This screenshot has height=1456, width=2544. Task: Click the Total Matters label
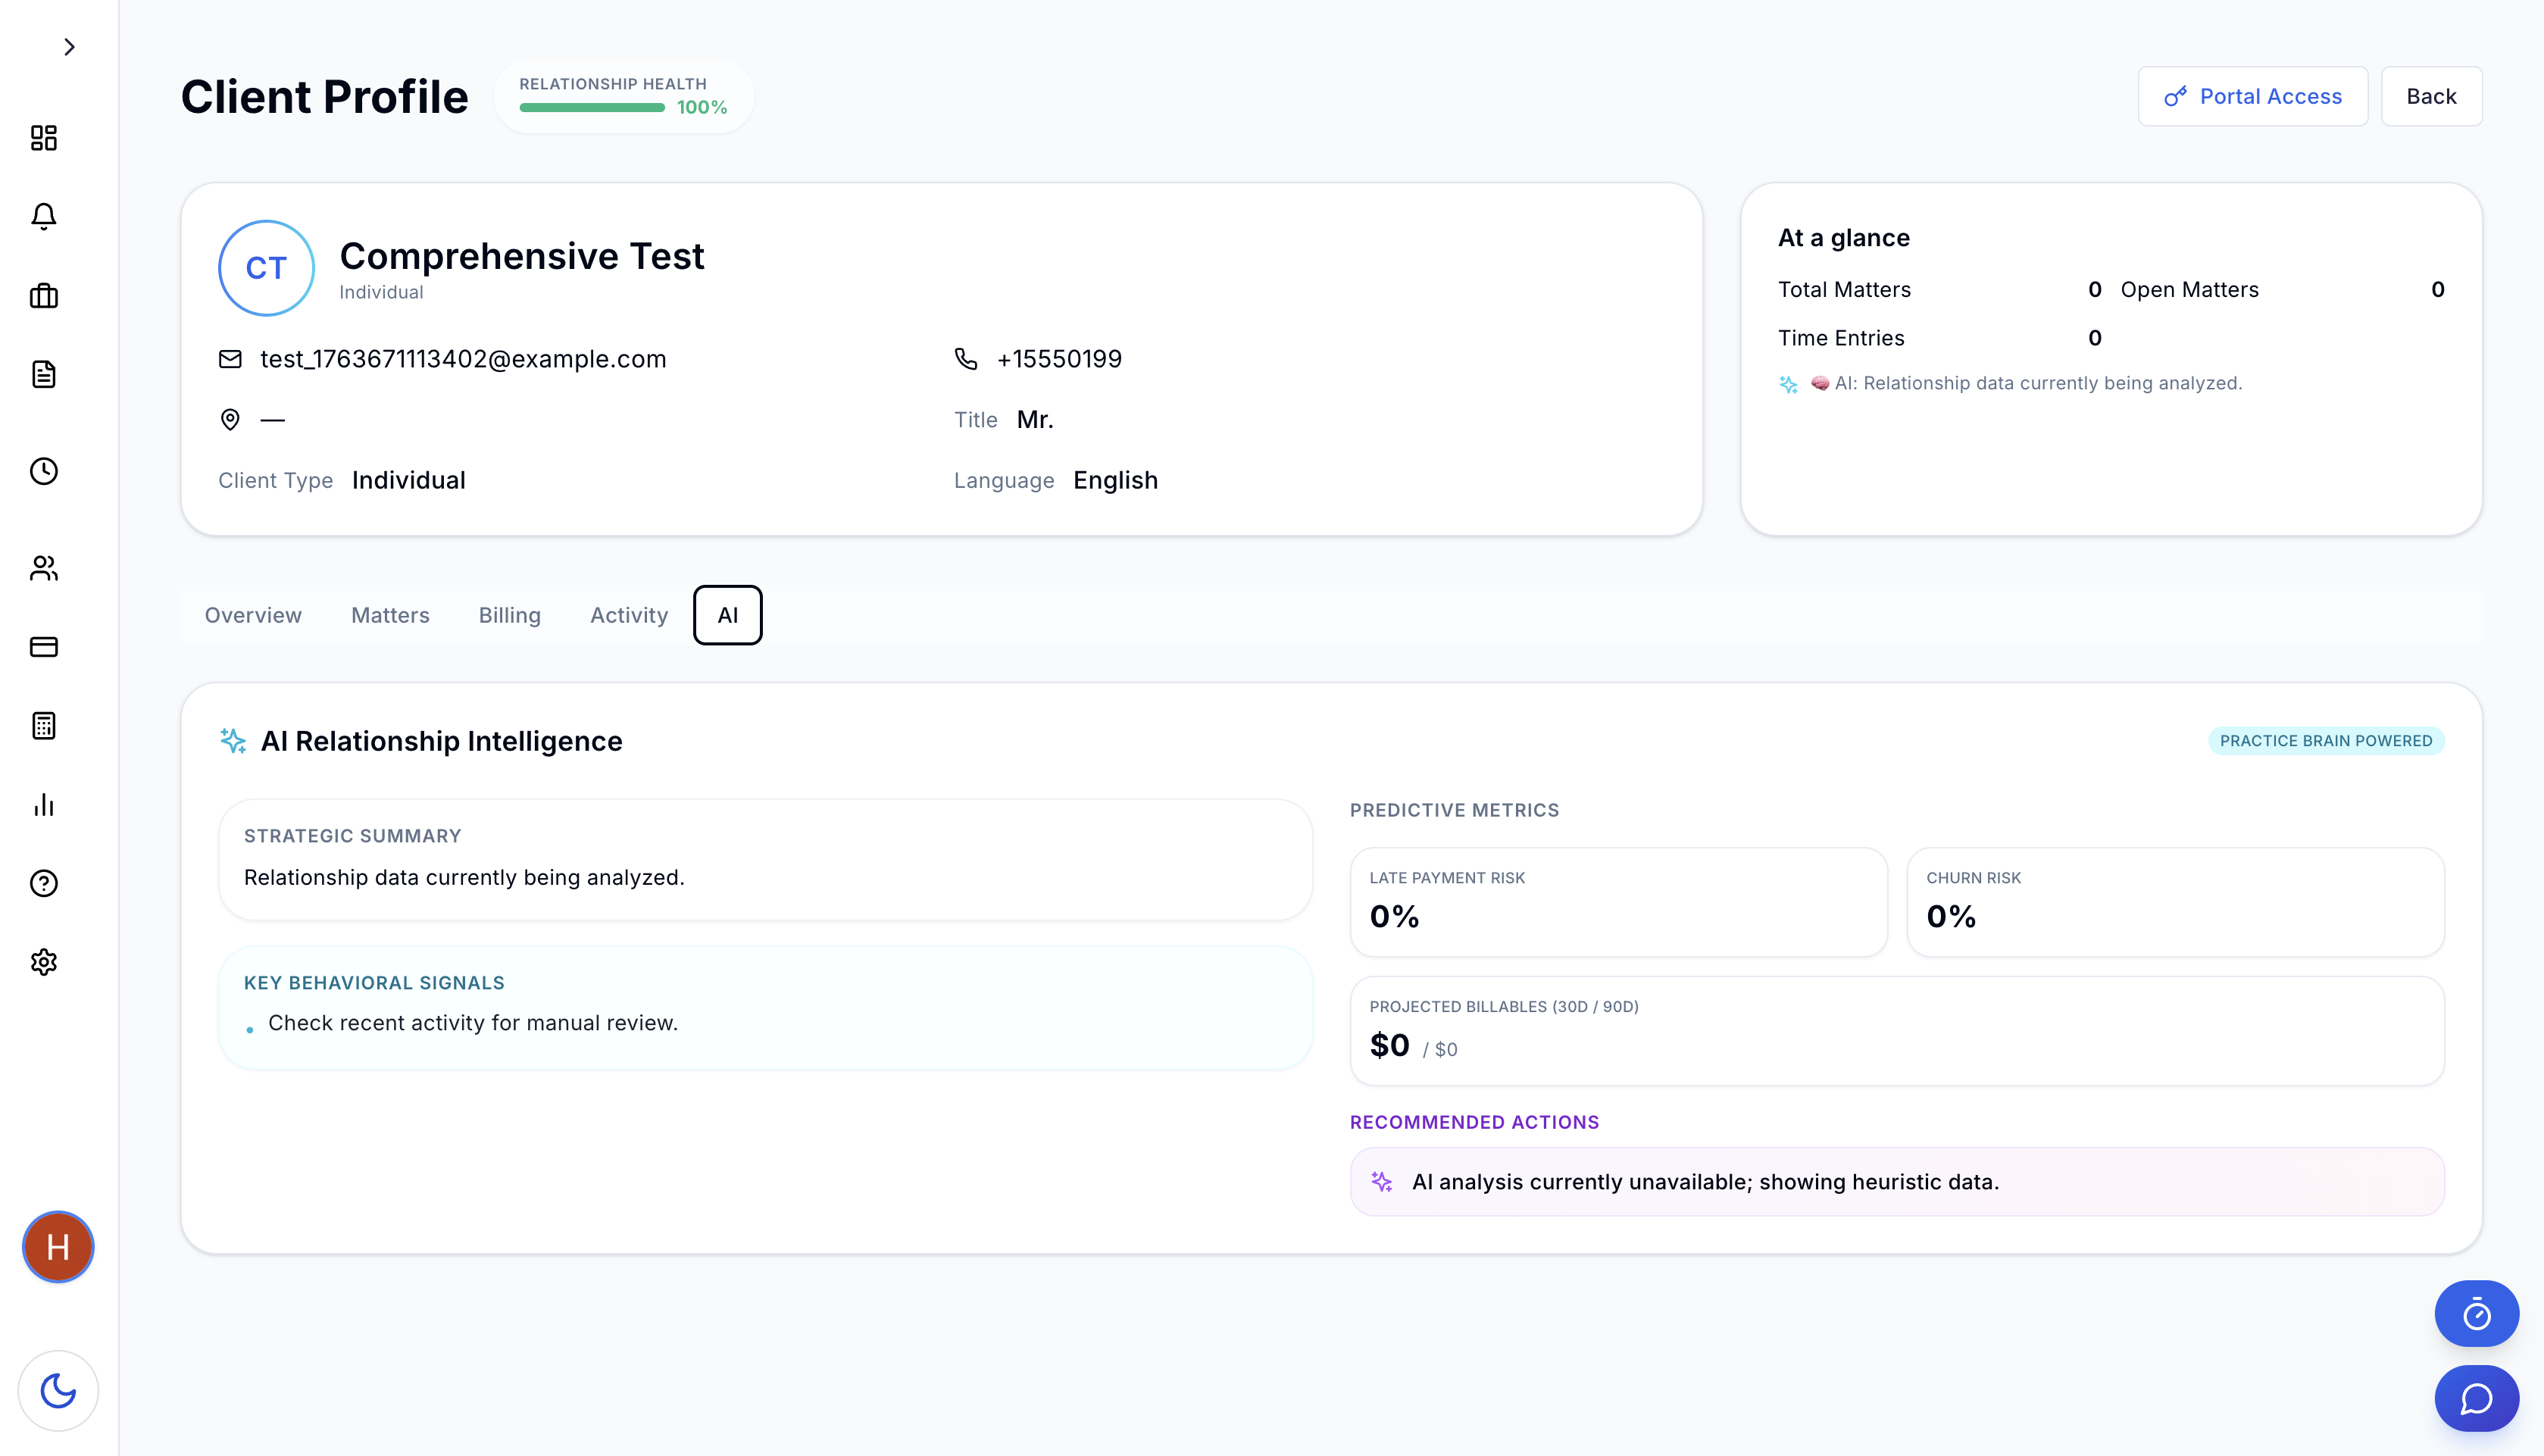point(1844,290)
